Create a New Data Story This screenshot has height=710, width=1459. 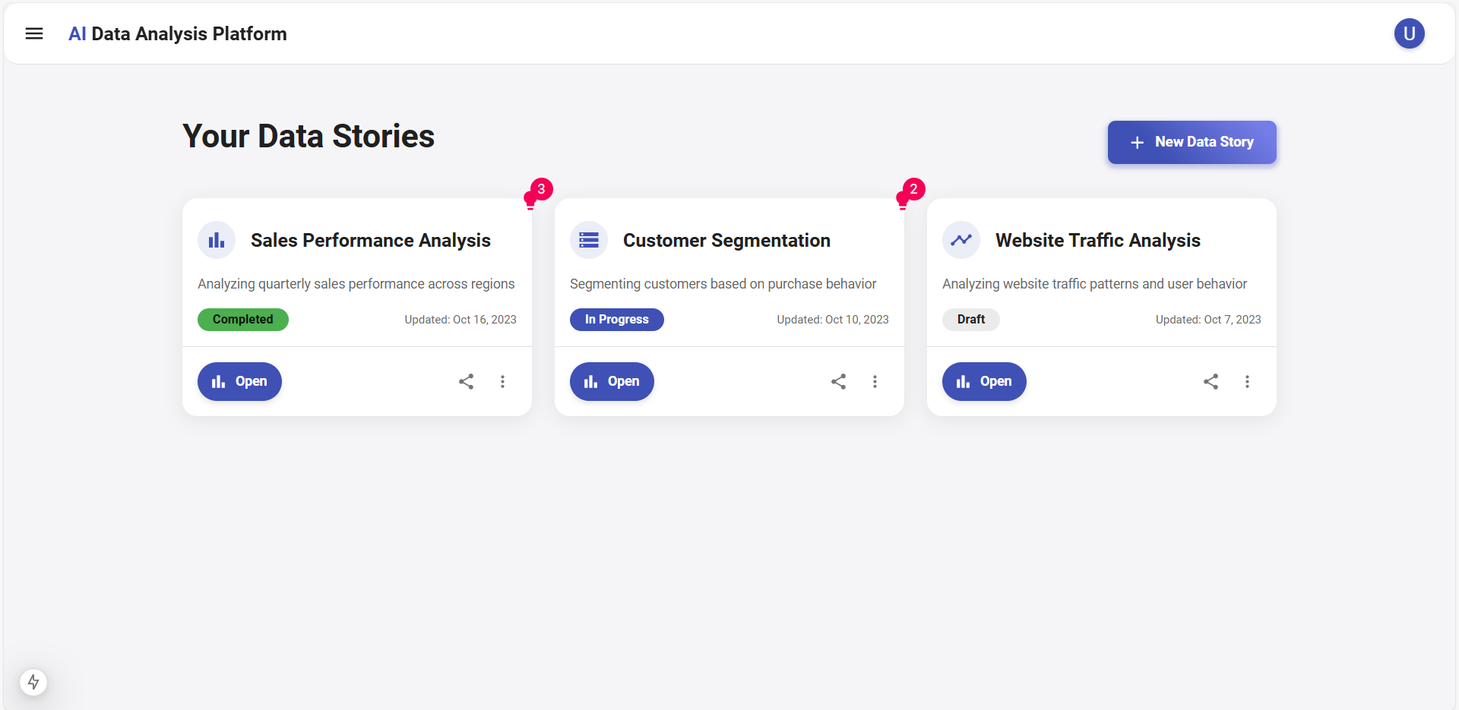click(1192, 142)
